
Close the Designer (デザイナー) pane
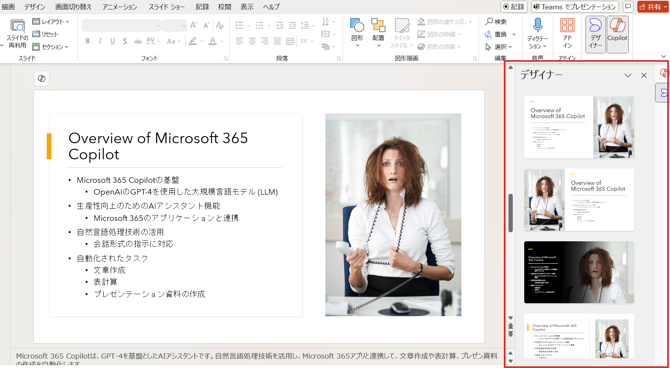[644, 75]
